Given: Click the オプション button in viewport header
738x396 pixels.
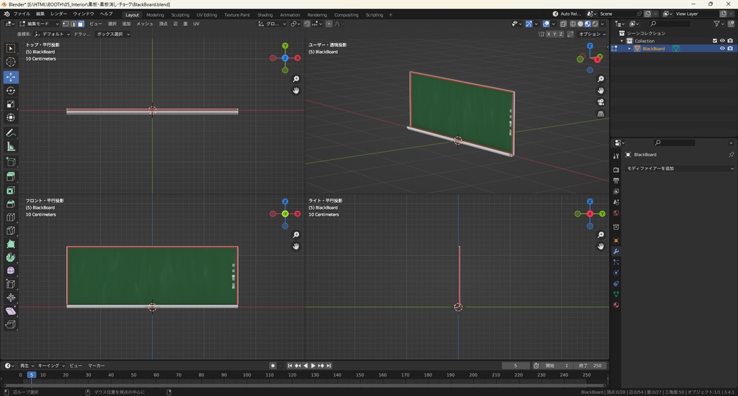Looking at the screenshot, I should pos(591,34).
